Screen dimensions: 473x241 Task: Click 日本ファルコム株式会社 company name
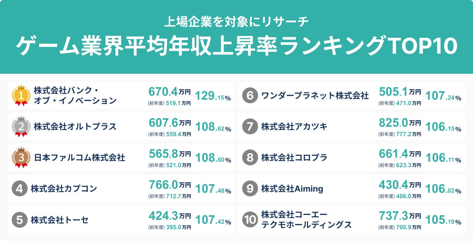[x=79, y=157]
